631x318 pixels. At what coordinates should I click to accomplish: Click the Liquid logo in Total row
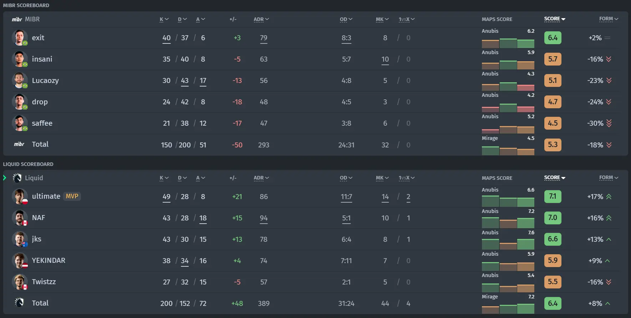pyautogui.click(x=19, y=303)
